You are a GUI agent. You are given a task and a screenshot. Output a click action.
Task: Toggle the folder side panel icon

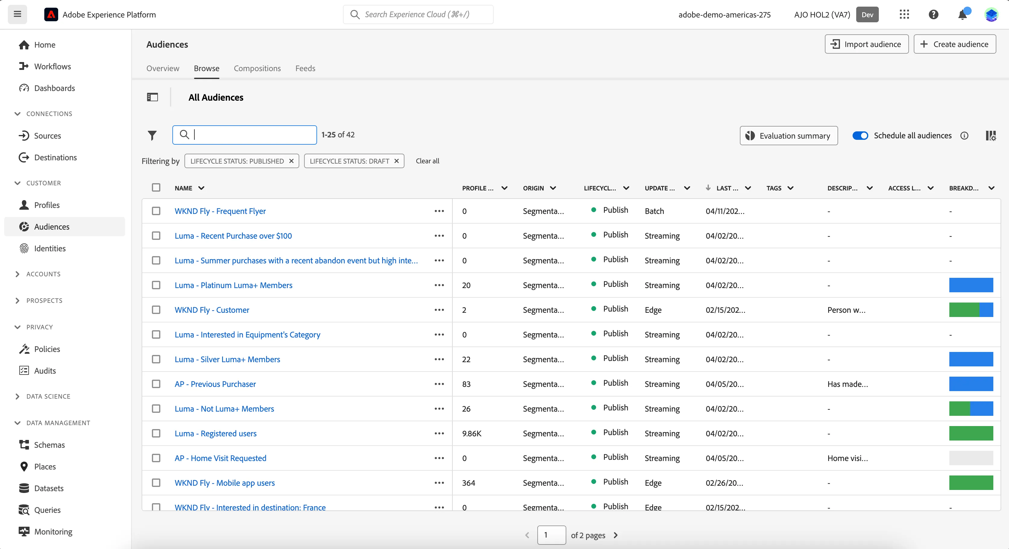point(152,97)
